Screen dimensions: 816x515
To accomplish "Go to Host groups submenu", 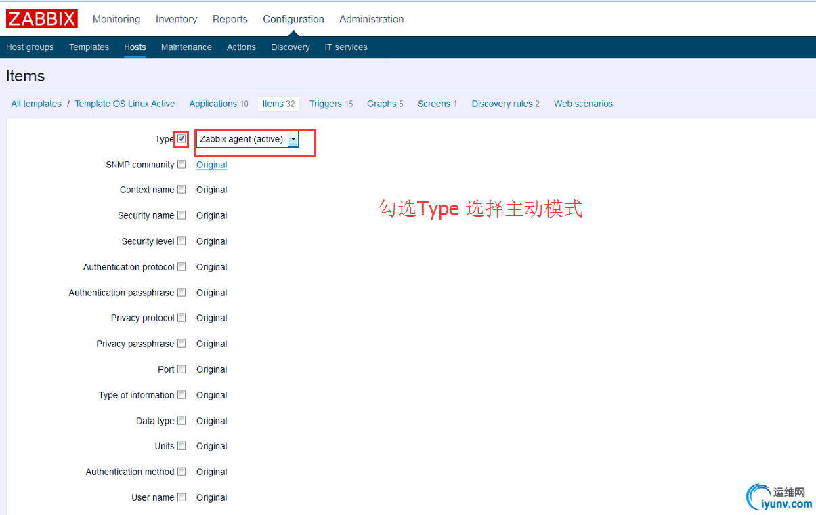I will [x=30, y=47].
